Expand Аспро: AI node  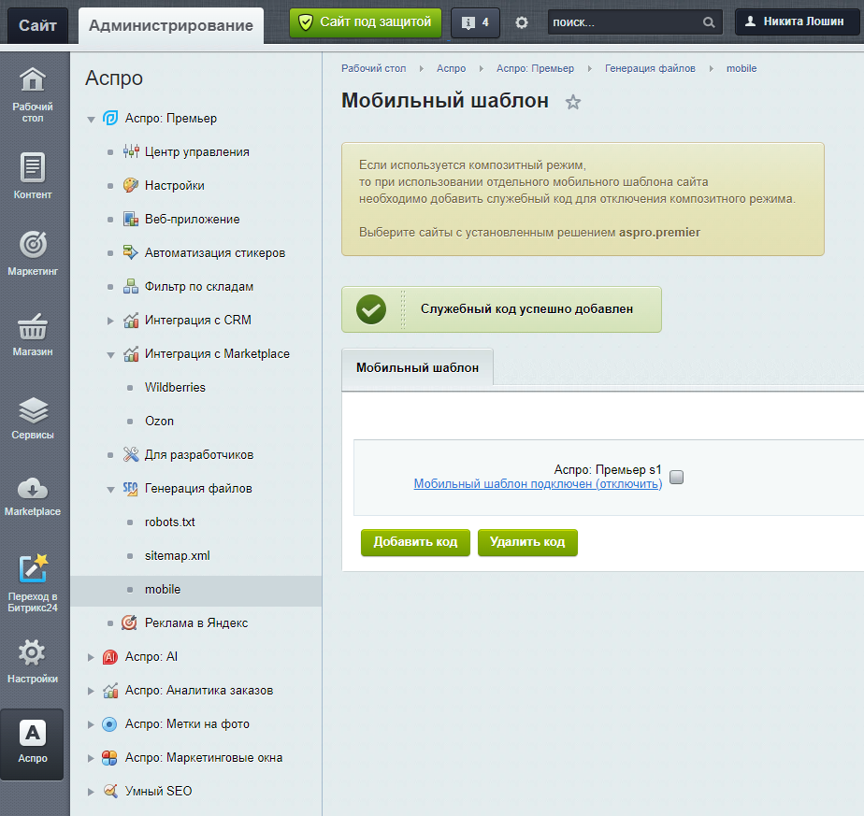(91, 657)
